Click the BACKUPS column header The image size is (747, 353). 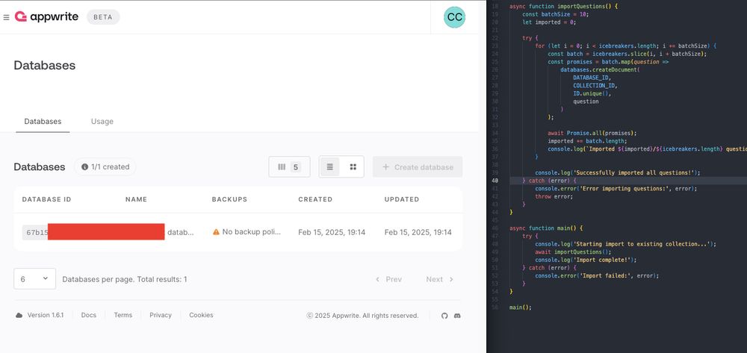coord(229,199)
